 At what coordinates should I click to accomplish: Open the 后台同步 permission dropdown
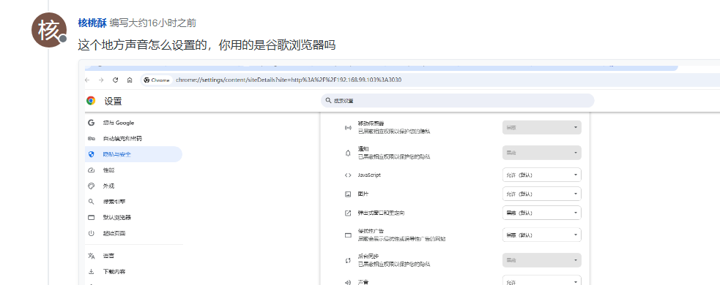pyautogui.click(x=542, y=260)
